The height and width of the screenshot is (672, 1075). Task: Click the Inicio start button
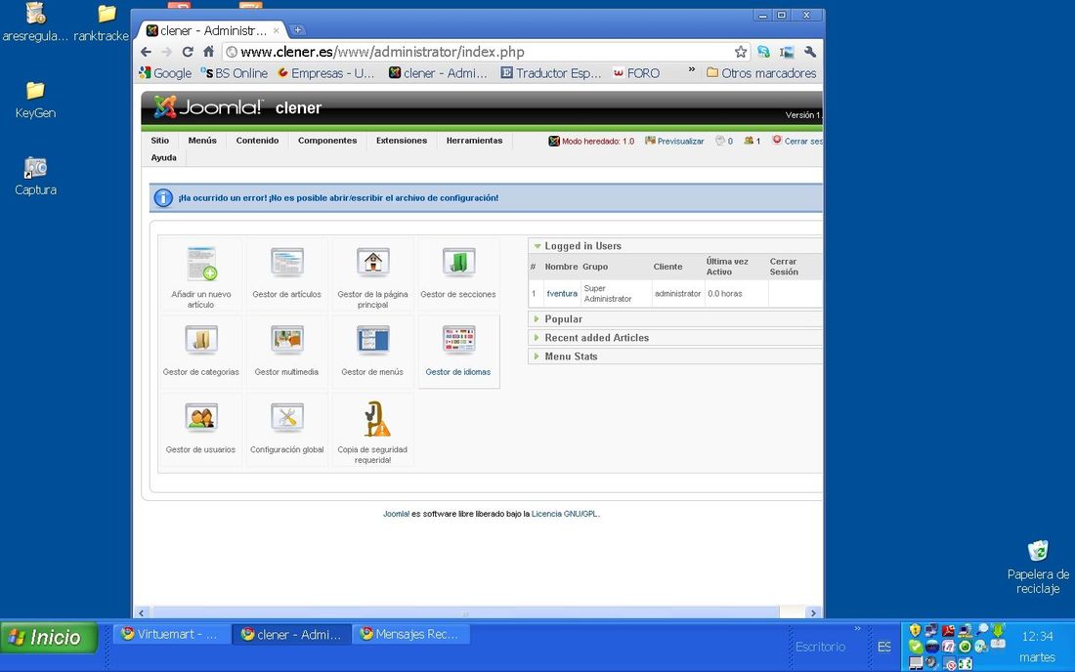coord(49,638)
